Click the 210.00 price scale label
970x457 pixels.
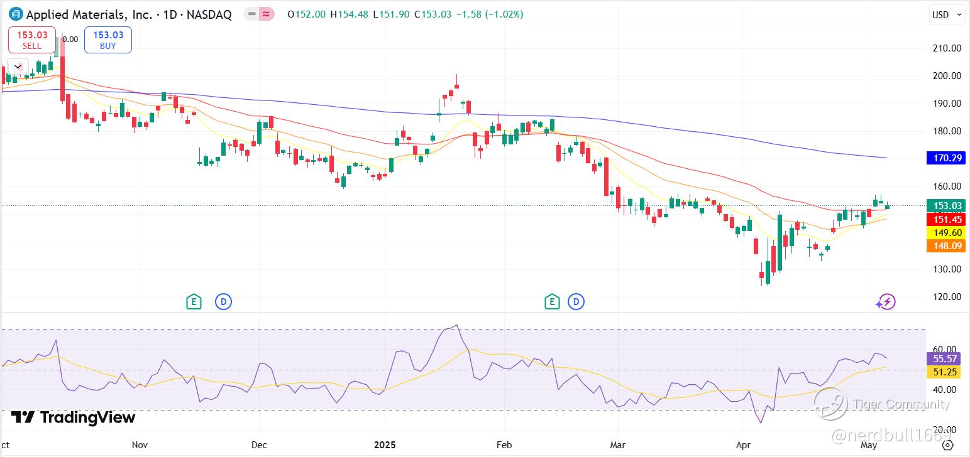pos(947,48)
